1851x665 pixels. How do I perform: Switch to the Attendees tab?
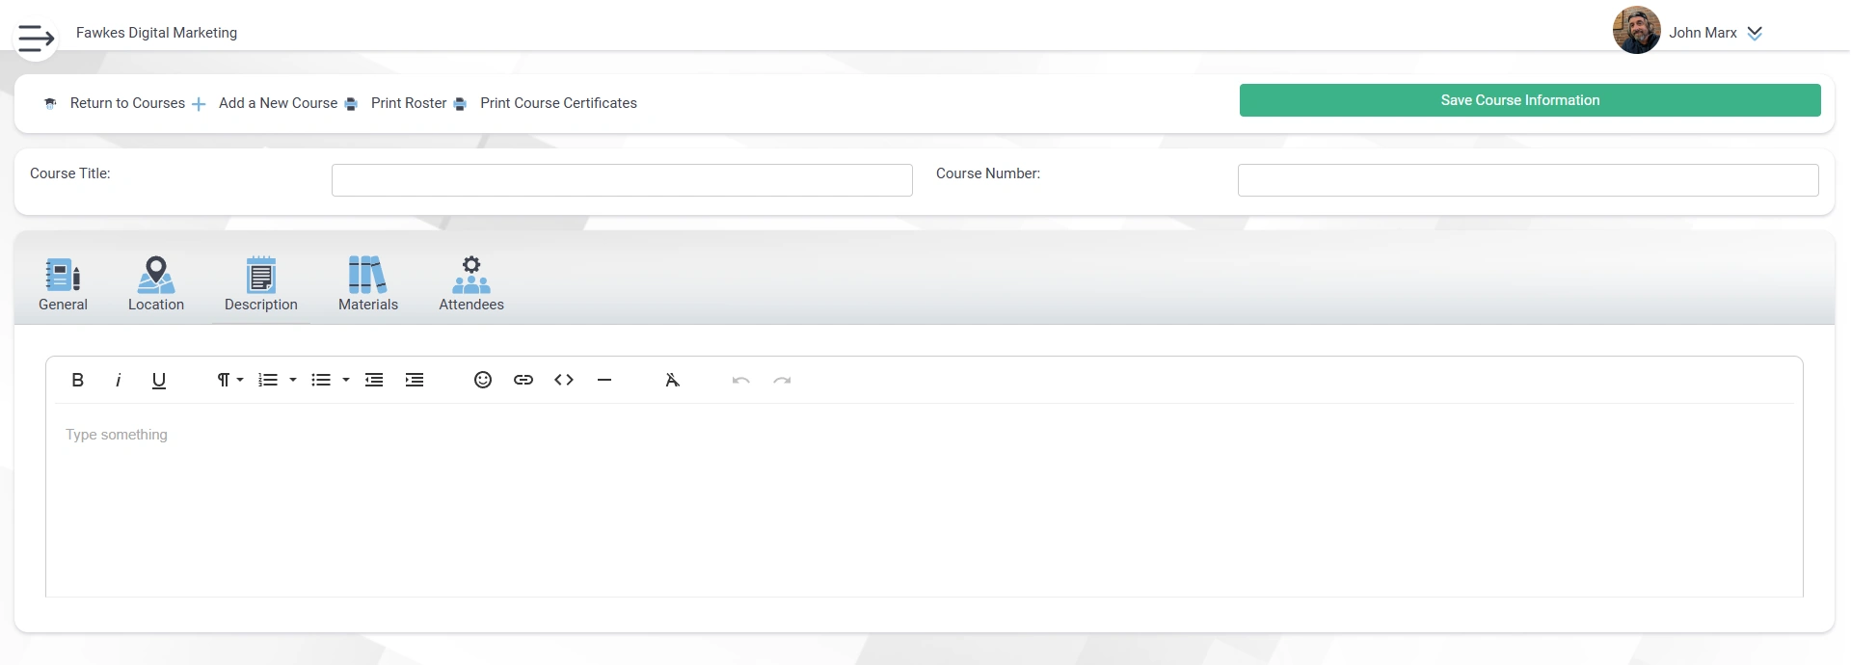471,284
